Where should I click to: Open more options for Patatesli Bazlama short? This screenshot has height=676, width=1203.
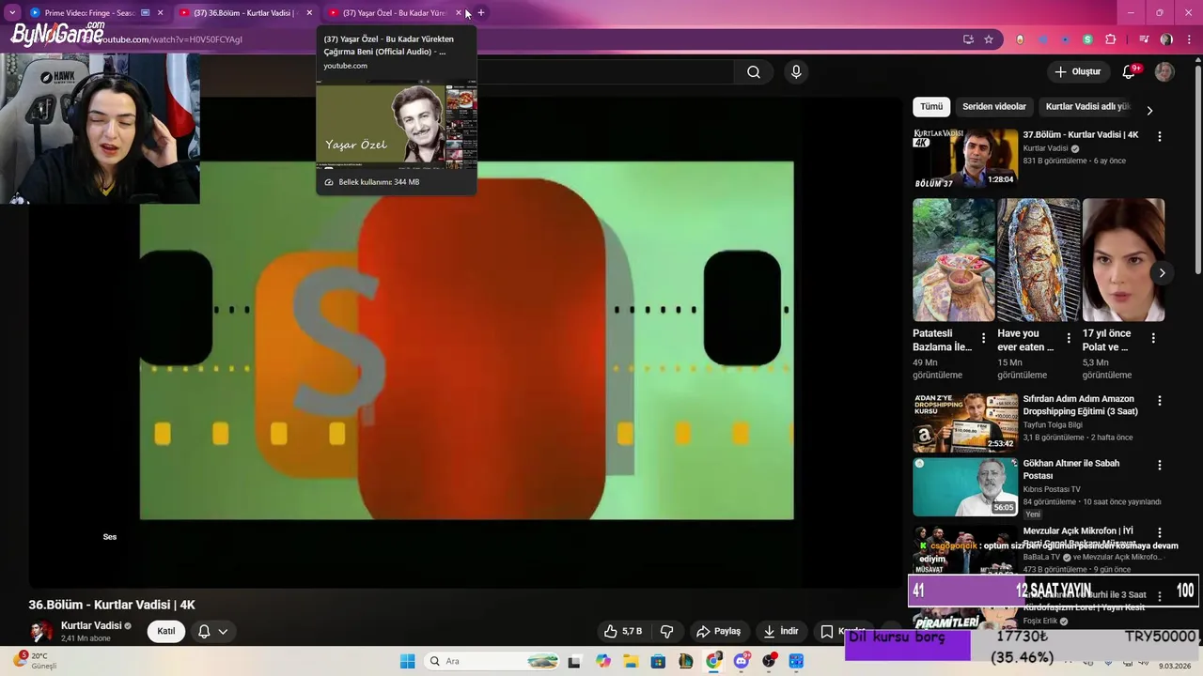point(984,338)
